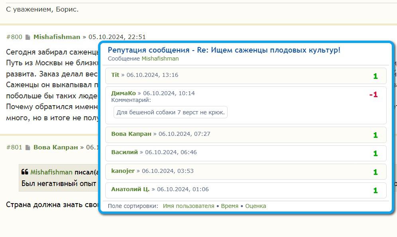397x237 pixels.
Task: Open Mishafishman profile from post #800 header
Action: coord(57,37)
